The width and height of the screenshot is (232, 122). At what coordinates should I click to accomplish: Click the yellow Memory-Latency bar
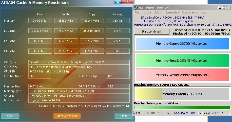tap(149, 94)
